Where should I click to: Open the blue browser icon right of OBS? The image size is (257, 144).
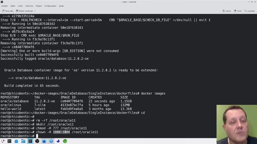click(44, 141)
